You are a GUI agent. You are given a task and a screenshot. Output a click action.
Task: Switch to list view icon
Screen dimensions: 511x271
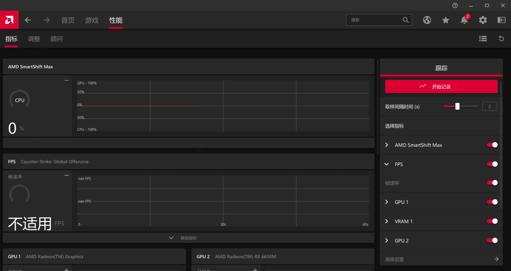click(x=483, y=39)
